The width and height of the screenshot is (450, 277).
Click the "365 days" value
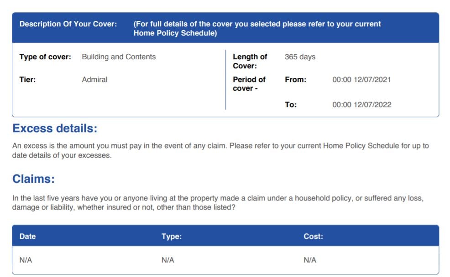[300, 57]
